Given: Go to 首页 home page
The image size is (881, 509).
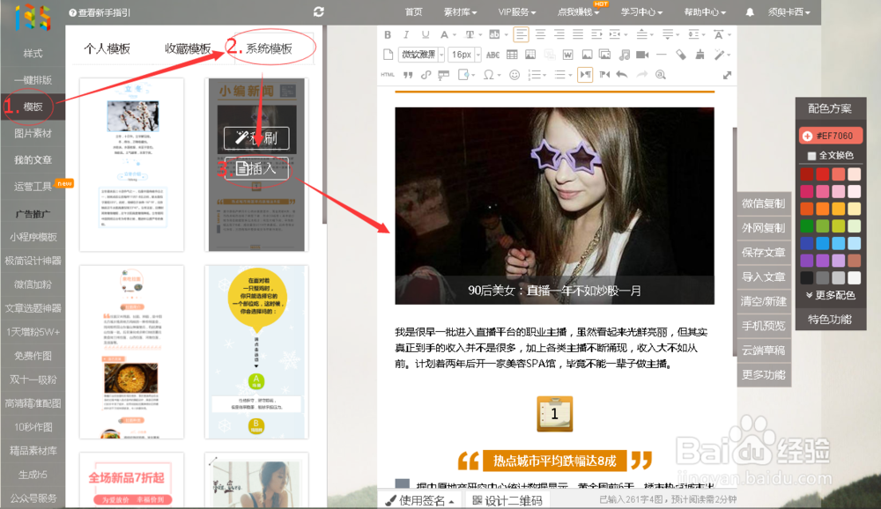Looking at the screenshot, I should (x=413, y=11).
